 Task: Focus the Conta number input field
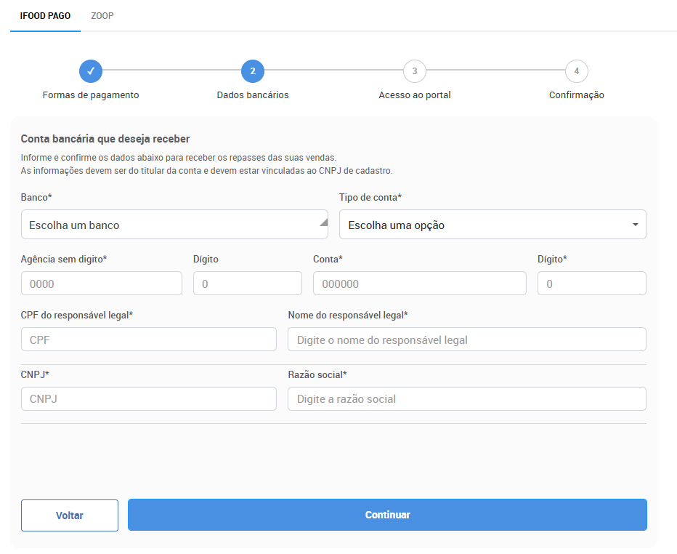[x=419, y=284]
